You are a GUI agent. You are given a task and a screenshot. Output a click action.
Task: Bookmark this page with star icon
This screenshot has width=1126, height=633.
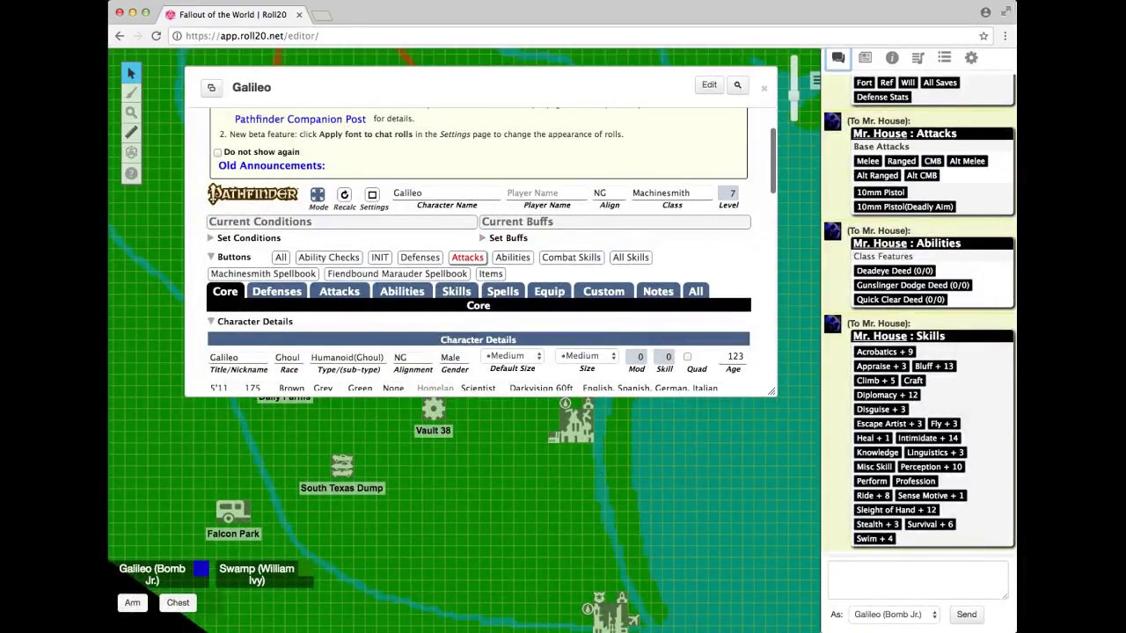[x=983, y=36]
